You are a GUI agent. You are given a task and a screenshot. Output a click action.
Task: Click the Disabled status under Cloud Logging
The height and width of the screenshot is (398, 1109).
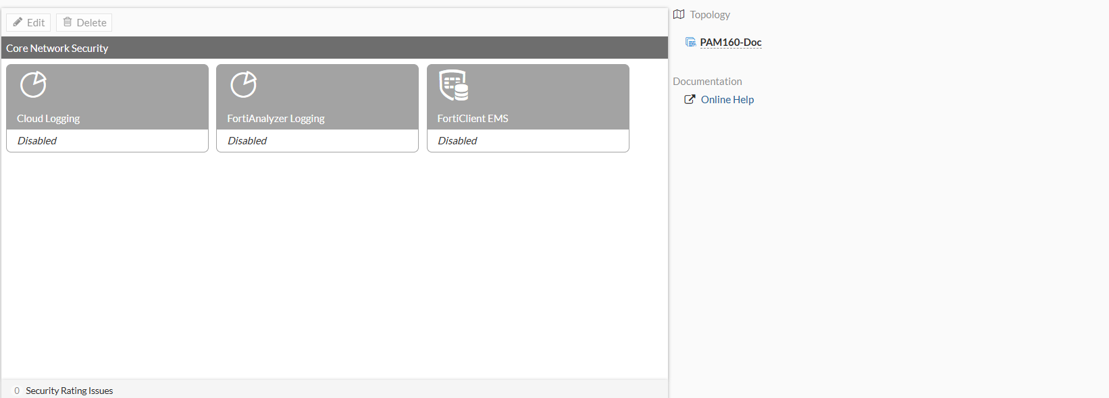[37, 140]
